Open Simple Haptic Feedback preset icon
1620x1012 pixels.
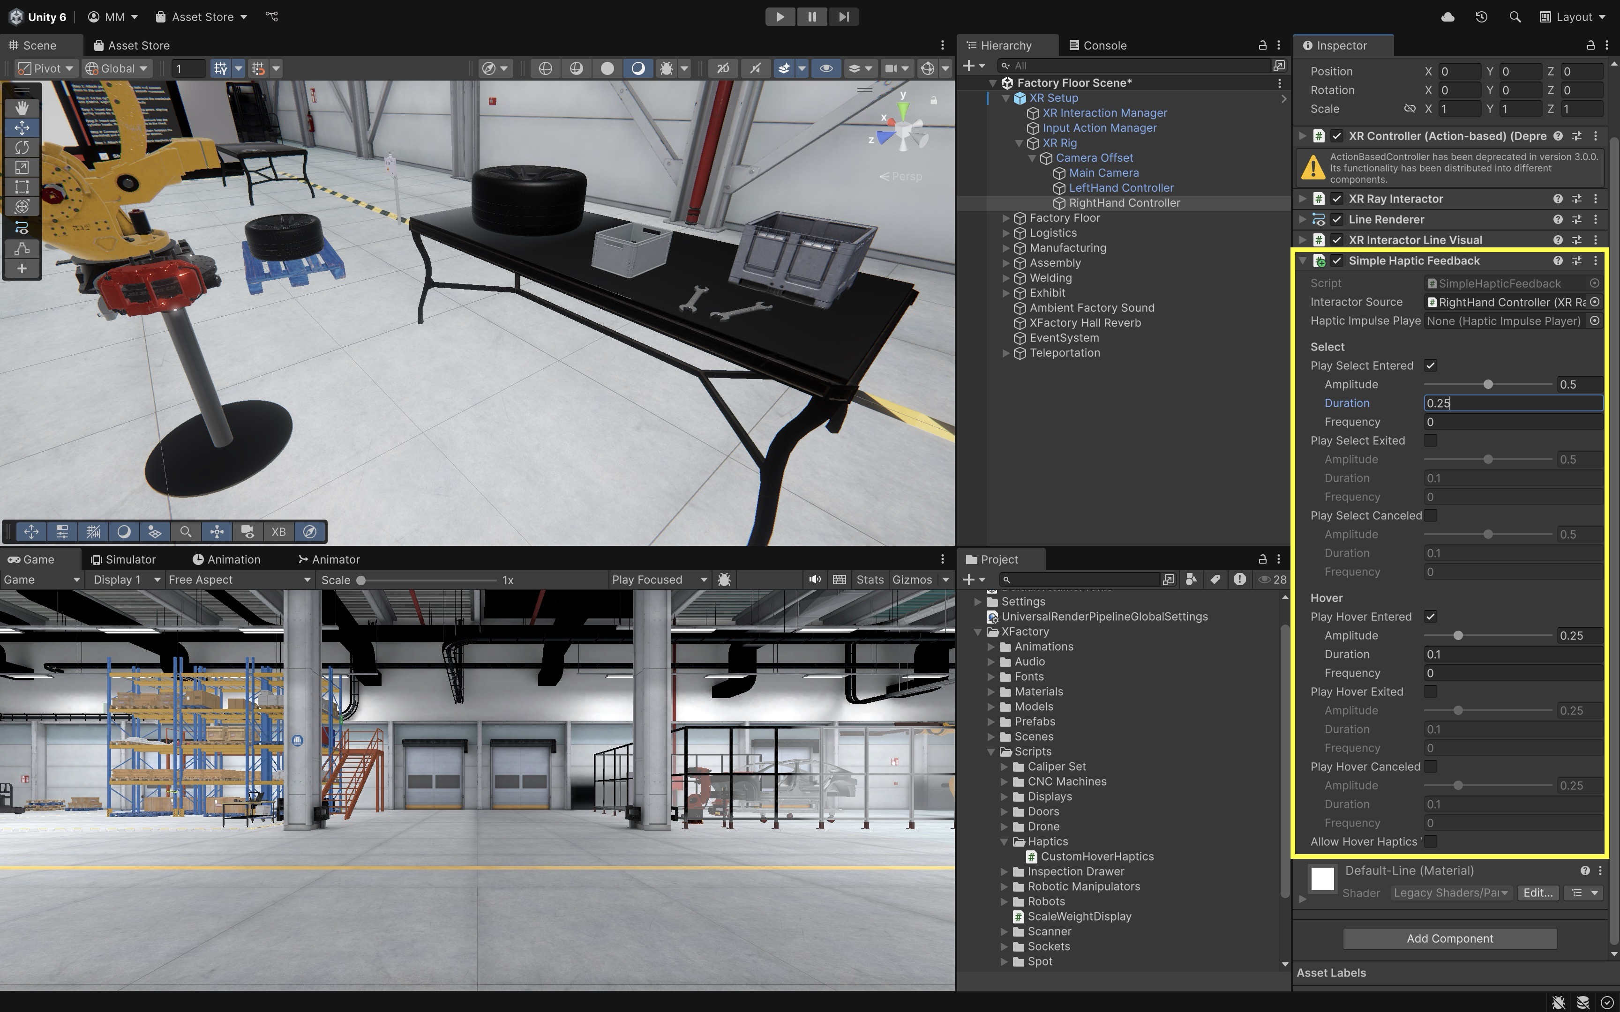click(1576, 261)
